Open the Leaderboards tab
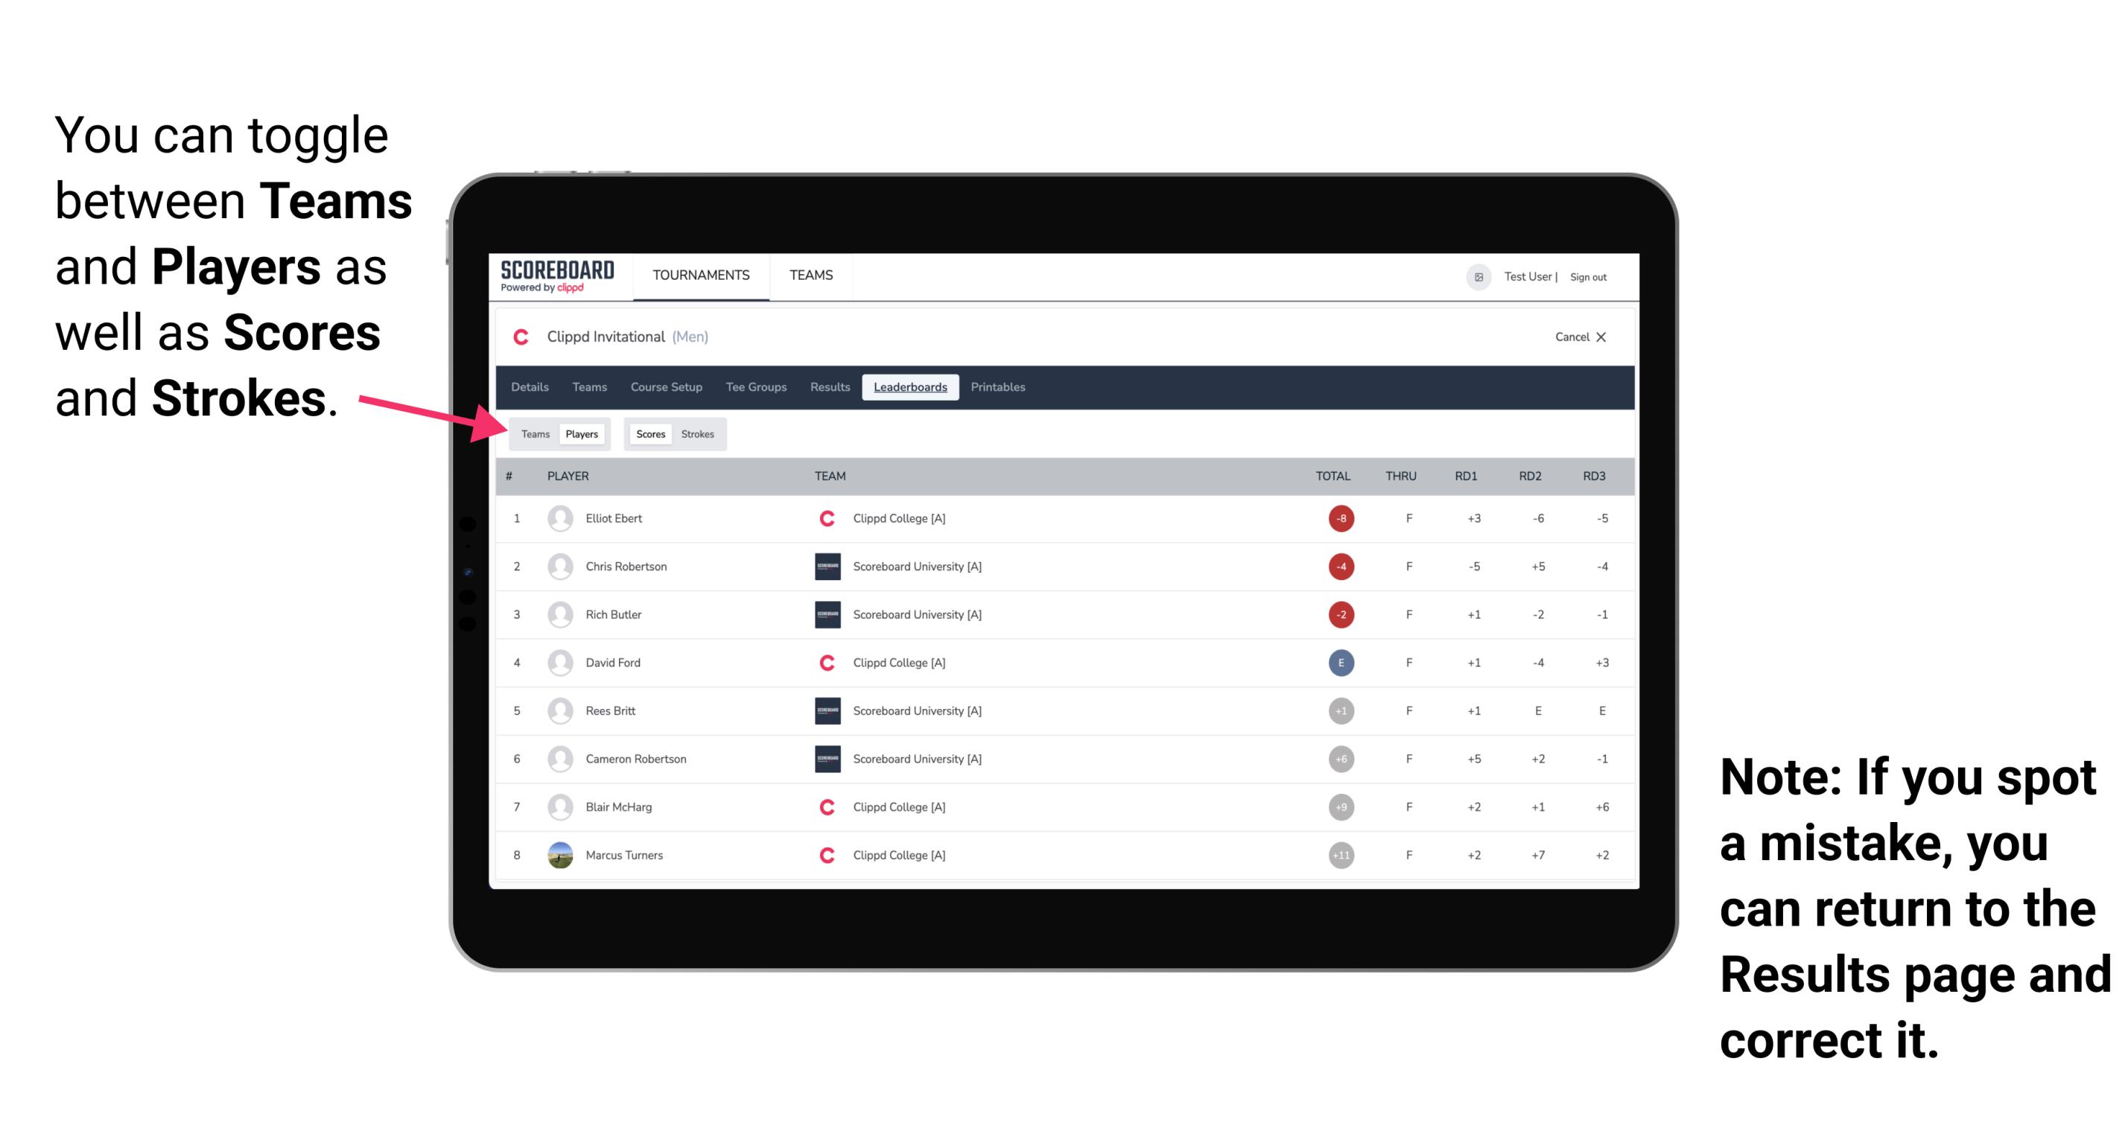The height and width of the screenshot is (1143, 2125). point(910,387)
